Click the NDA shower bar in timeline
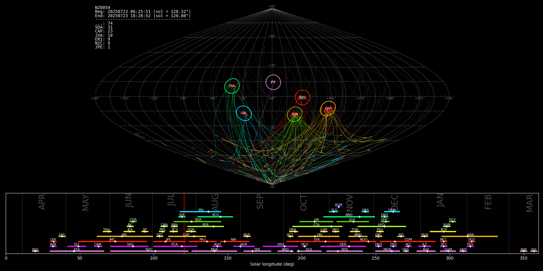 (x=214, y=251)
